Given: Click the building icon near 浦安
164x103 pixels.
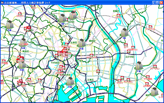Looking at the screenshot, I should click(154, 92).
